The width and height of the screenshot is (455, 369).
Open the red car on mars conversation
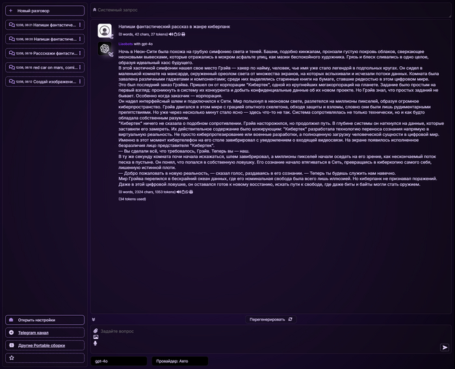(x=45, y=67)
